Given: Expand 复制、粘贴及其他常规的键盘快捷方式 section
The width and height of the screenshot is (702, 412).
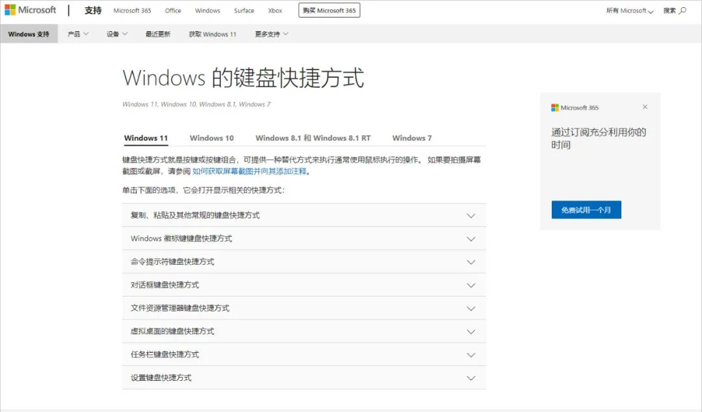Looking at the screenshot, I should click(304, 215).
